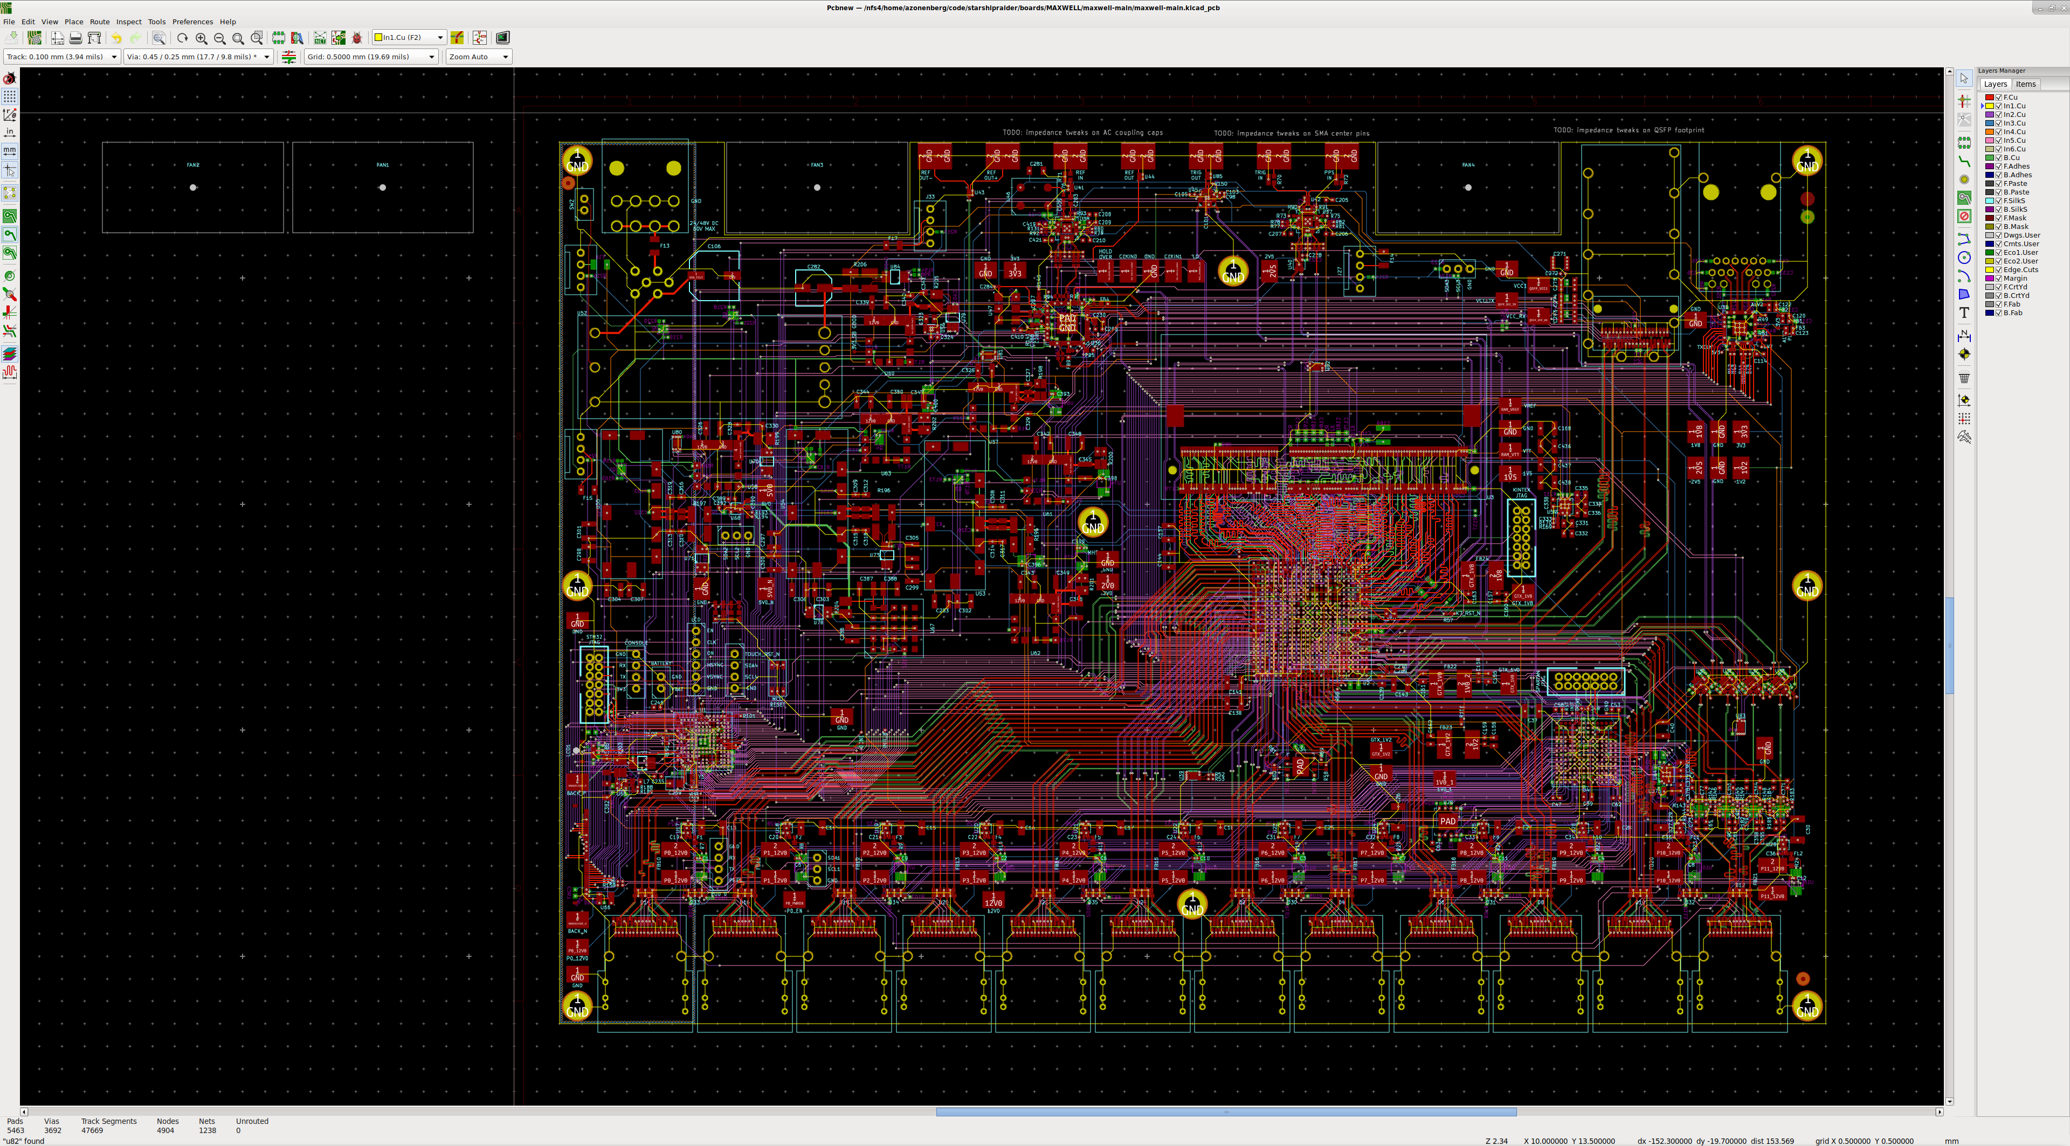Toggle ratsnest display
Viewport: 2070px width, 1146px height.
(x=10, y=193)
